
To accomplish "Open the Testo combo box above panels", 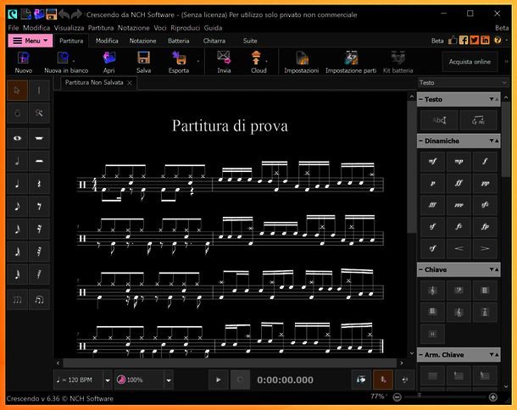I will tap(463, 83).
